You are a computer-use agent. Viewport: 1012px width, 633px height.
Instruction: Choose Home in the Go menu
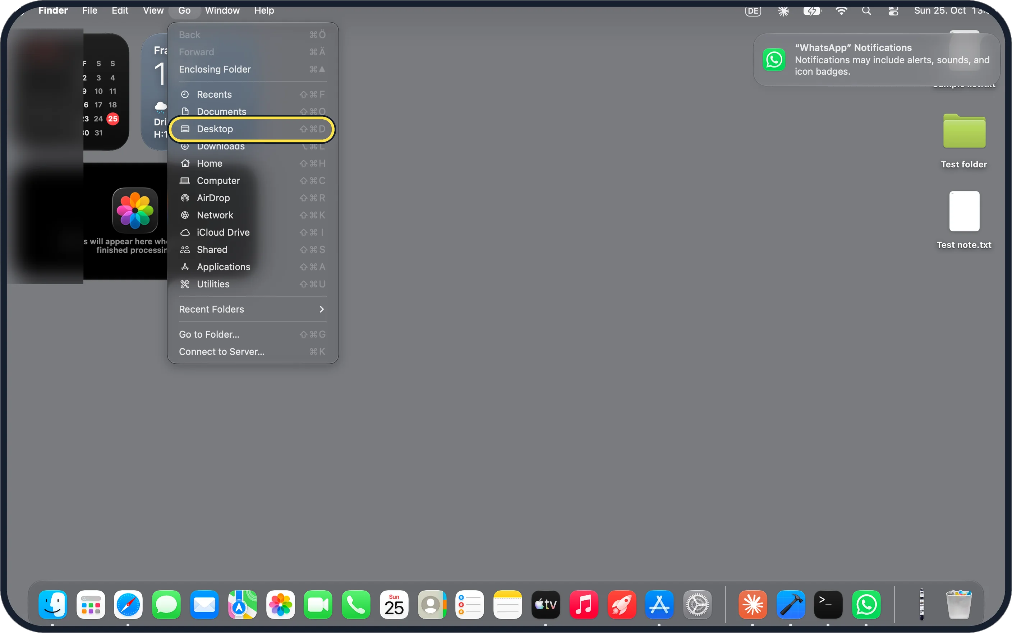tap(253, 163)
